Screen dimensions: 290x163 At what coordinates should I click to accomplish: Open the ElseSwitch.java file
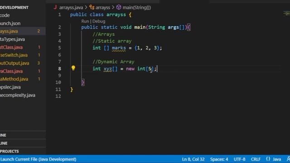tap(23, 55)
